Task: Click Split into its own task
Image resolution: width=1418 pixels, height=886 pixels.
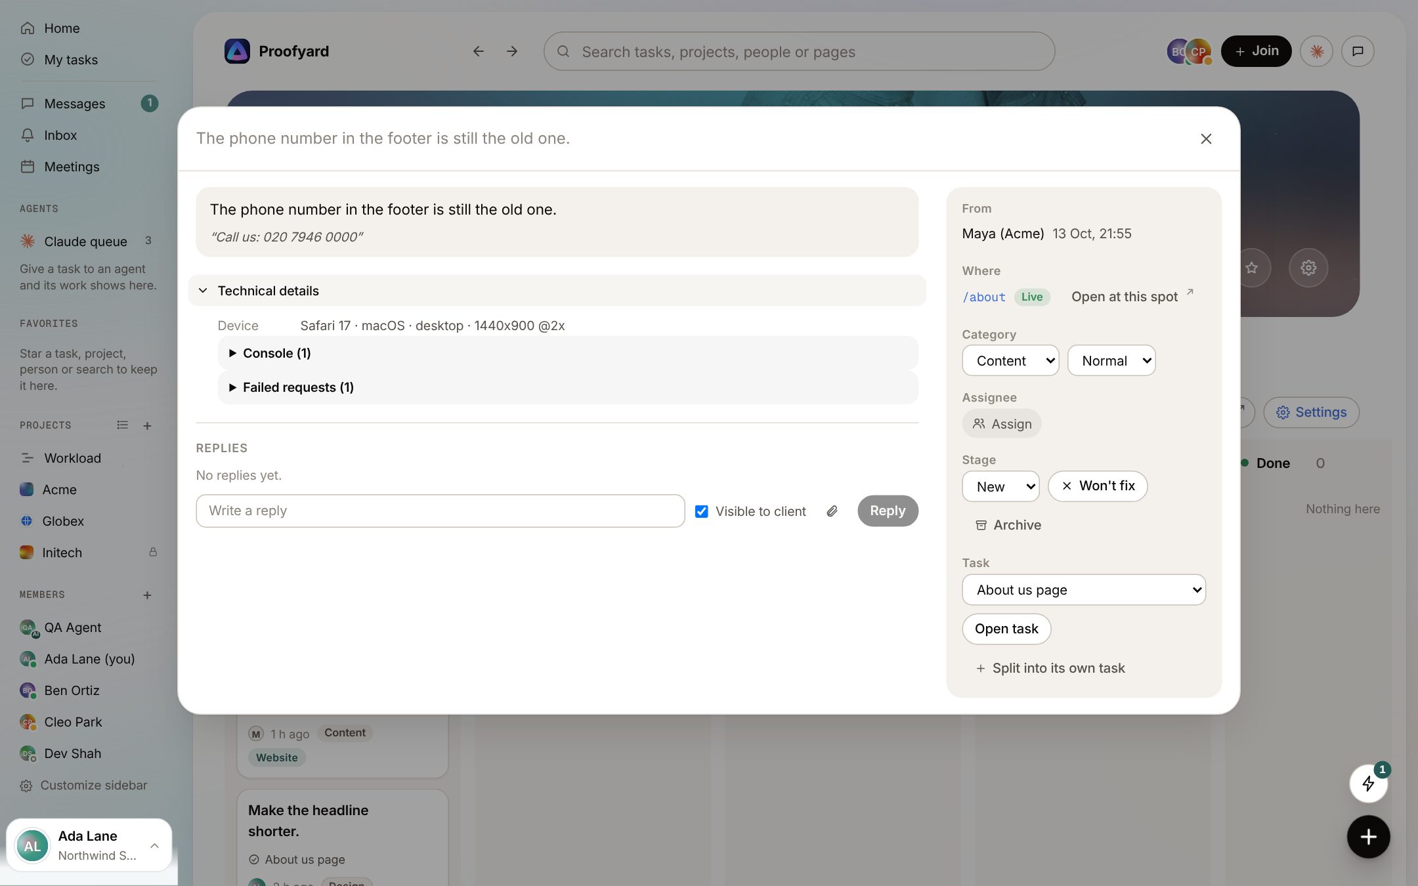Action: [x=1050, y=668]
